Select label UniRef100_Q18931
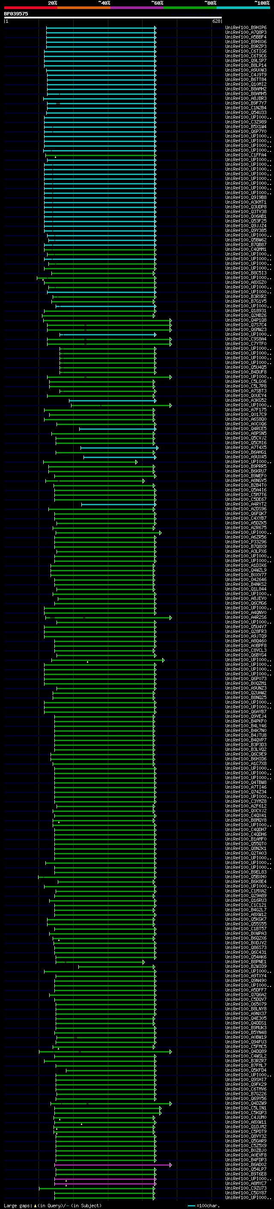This screenshot has height=1209, width=274. 246,311
